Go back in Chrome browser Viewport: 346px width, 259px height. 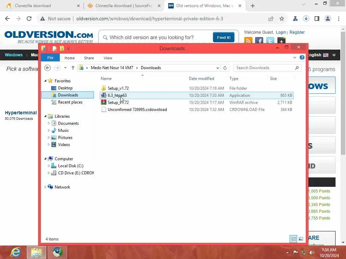tap(7, 19)
